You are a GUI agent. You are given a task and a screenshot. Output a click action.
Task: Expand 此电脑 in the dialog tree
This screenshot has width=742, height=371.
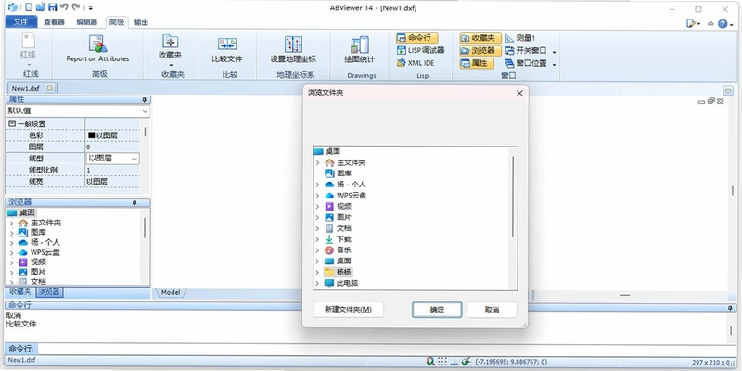[317, 283]
